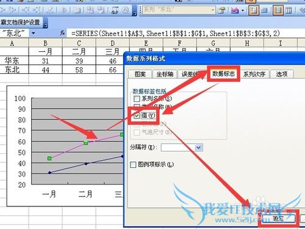Click green 东北 data marker above 二月

click(86, 143)
